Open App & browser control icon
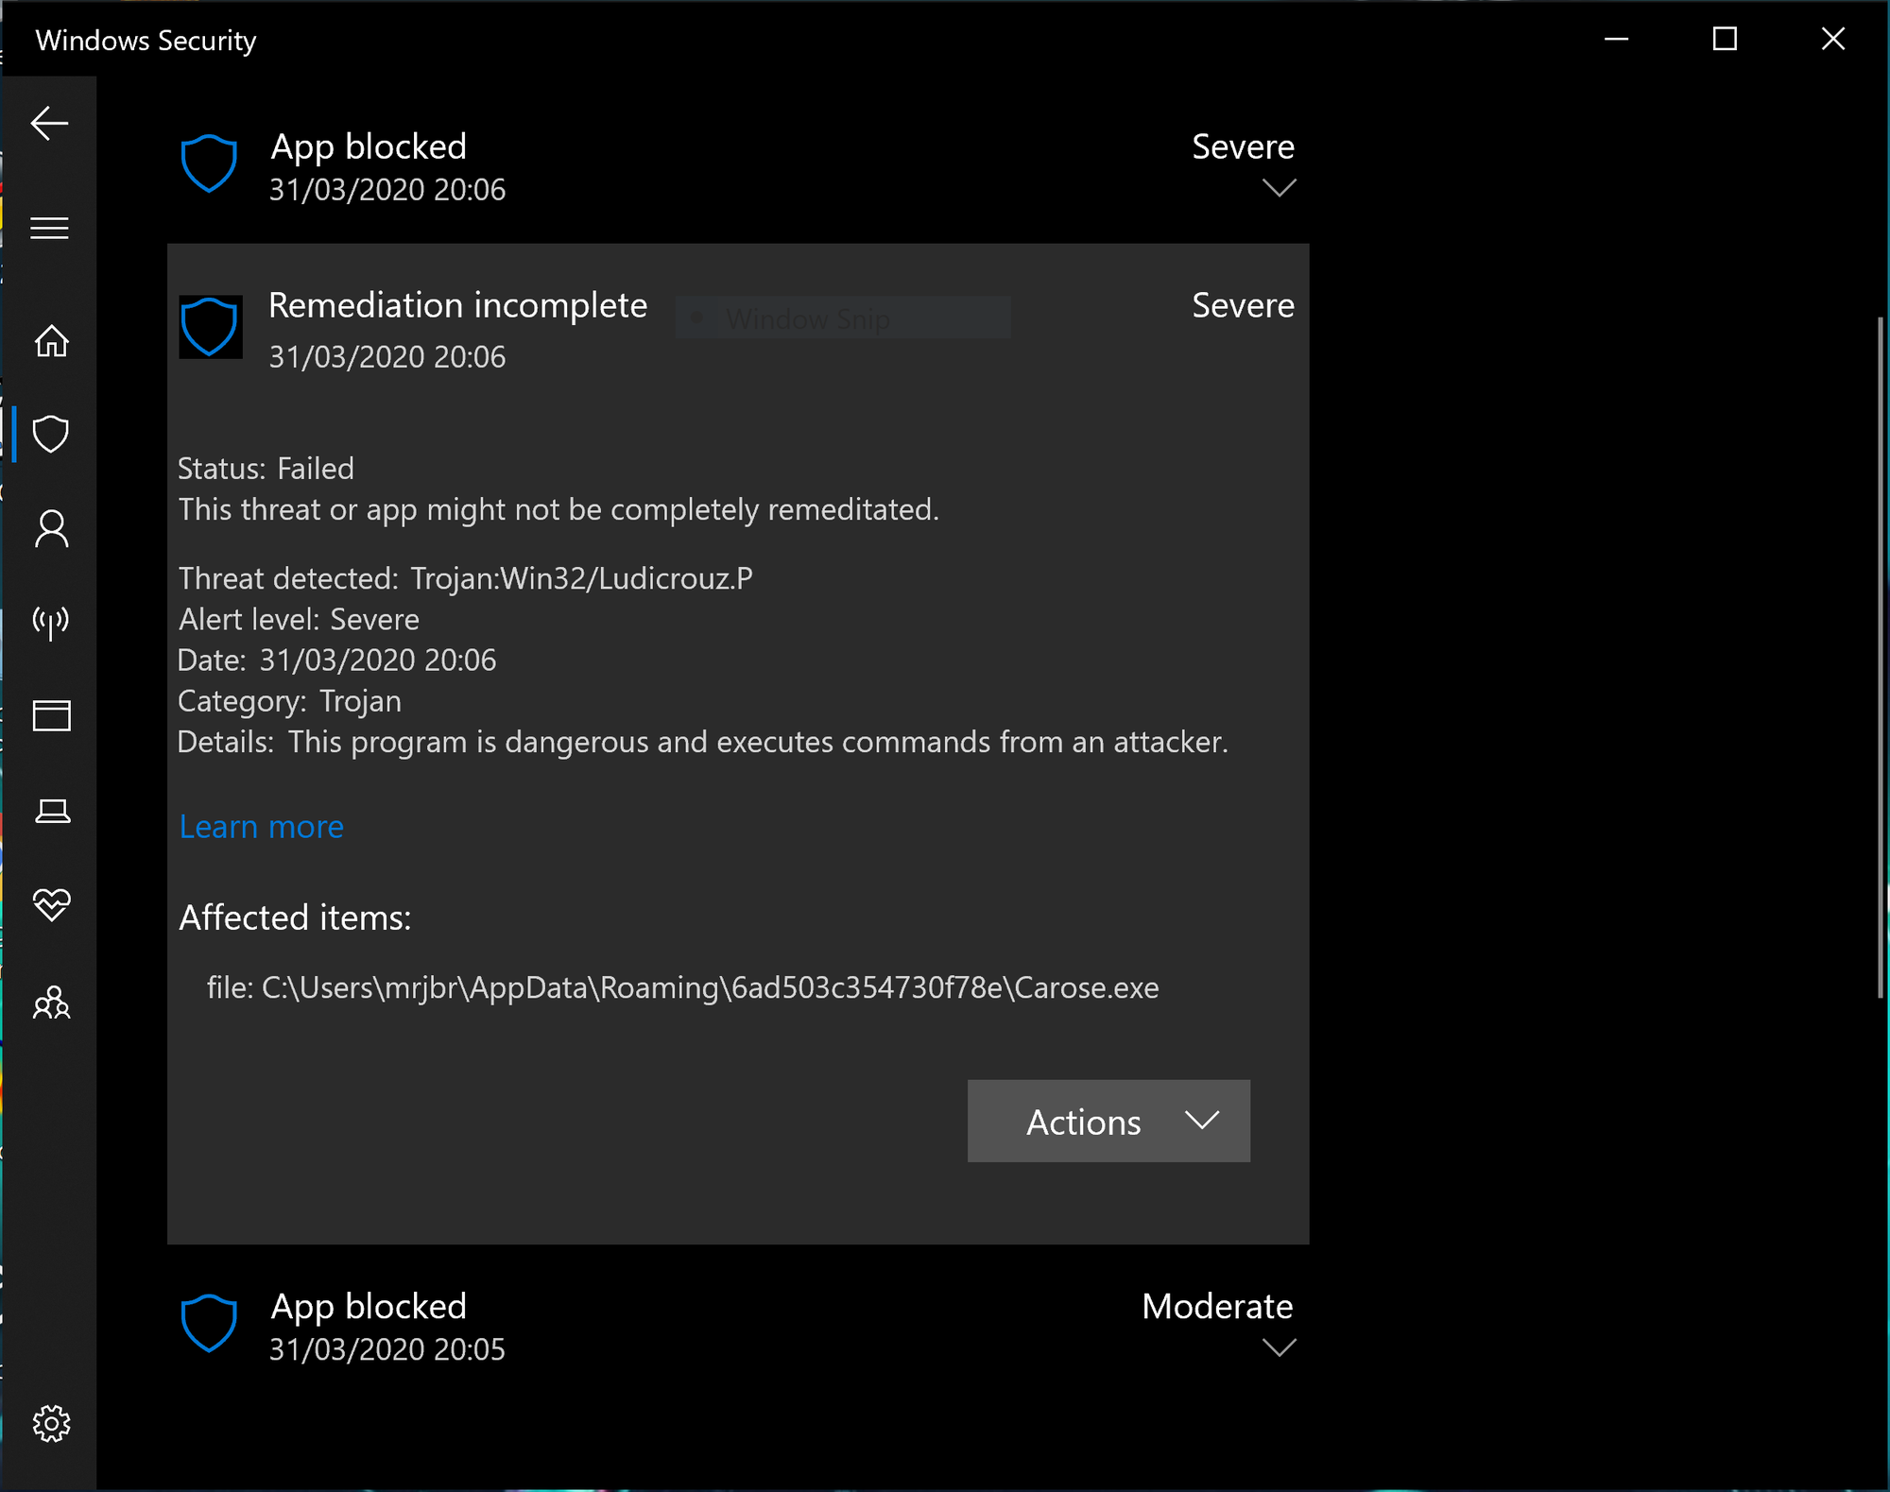Screen dimensions: 1890x1492 point(51,715)
